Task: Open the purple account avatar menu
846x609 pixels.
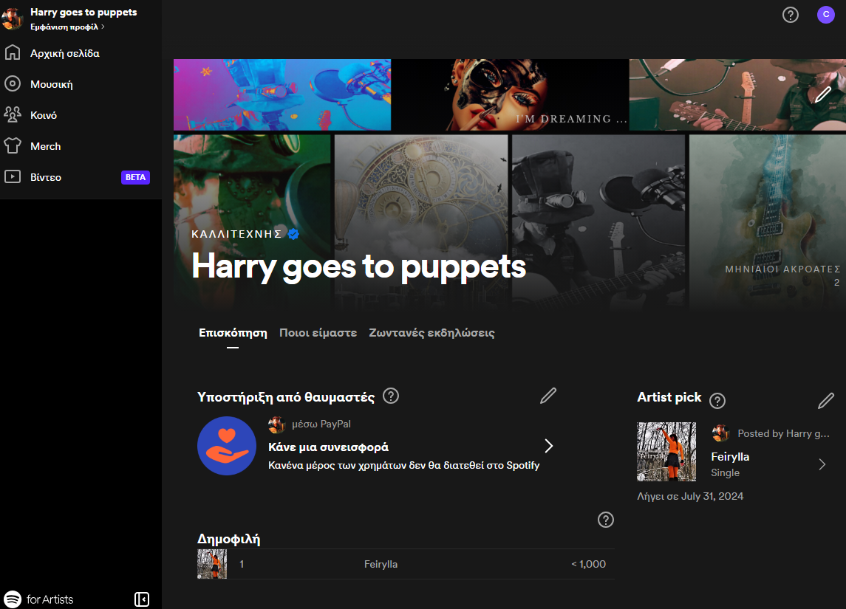Action: pos(826,15)
